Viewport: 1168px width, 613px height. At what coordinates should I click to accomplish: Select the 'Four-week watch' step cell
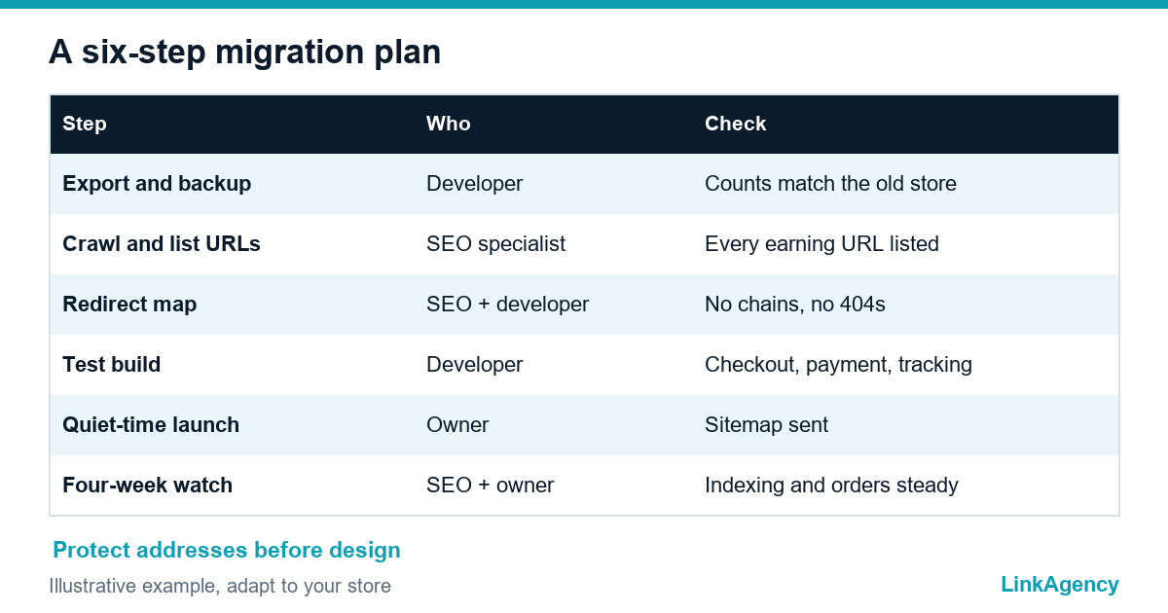coord(148,485)
